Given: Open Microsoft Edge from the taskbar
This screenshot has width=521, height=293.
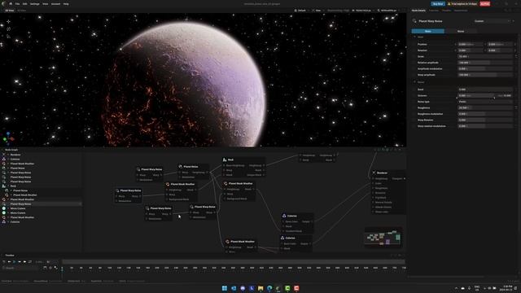Looking at the screenshot, I should pos(269,288).
